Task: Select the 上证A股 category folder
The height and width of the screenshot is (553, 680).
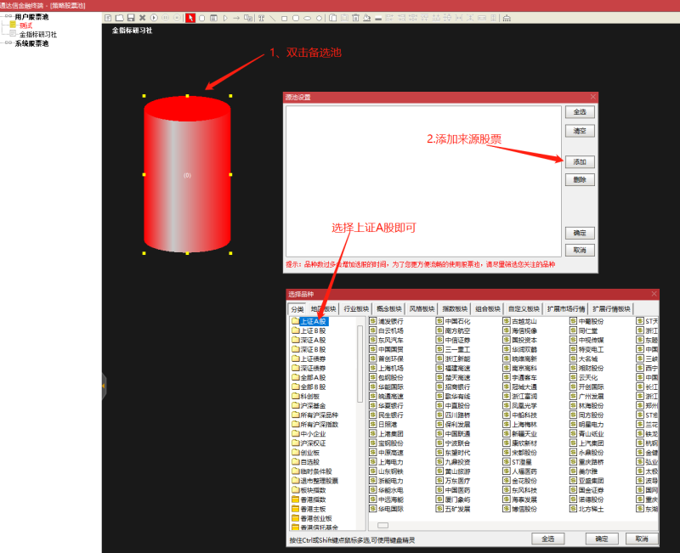Action: coord(309,322)
